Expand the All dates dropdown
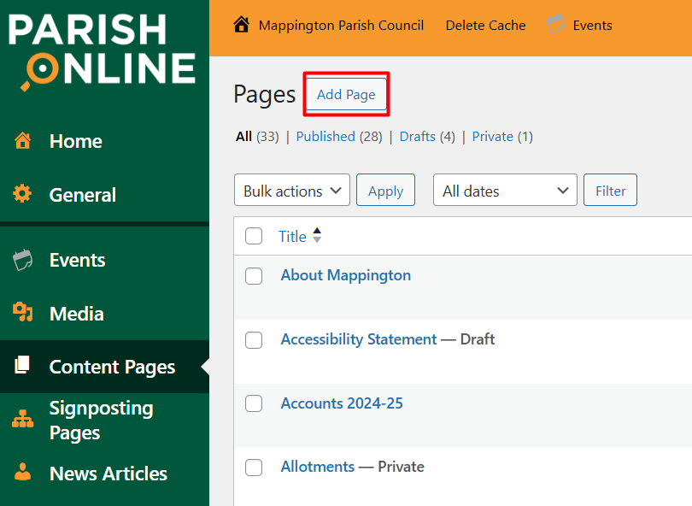The image size is (692, 506). (x=505, y=191)
